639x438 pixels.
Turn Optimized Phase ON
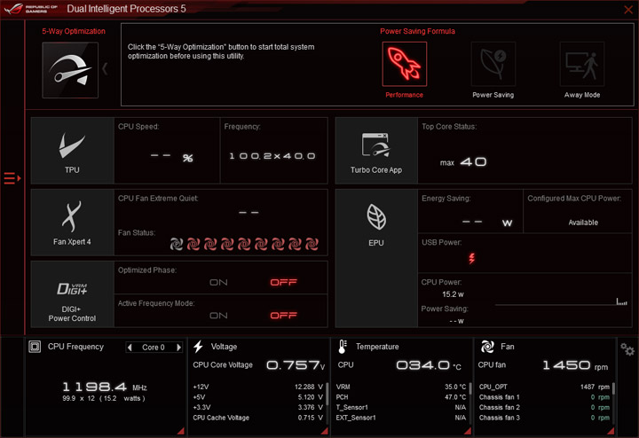click(218, 283)
